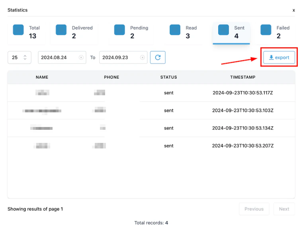This screenshot has height=231, width=301.
Task: Click the TIMESTAMP column header
Action: (x=243, y=77)
